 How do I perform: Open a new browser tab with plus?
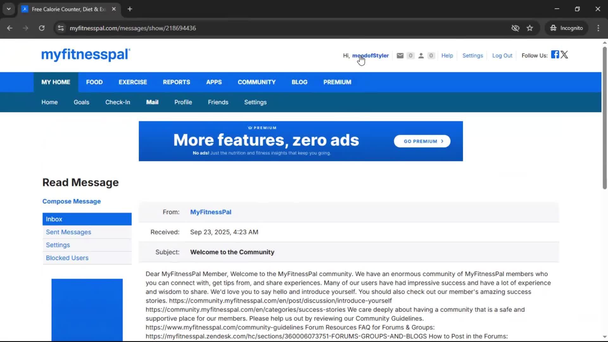click(x=130, y=9)
